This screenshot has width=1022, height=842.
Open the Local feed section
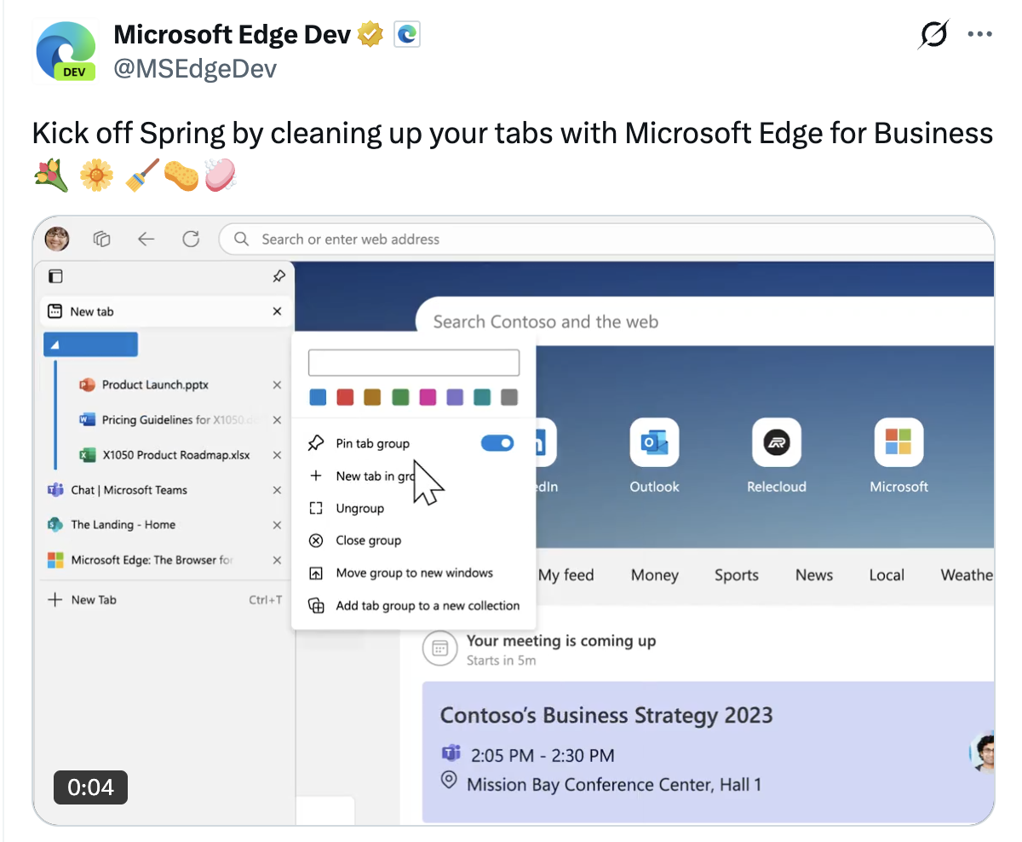coord(887,575)
